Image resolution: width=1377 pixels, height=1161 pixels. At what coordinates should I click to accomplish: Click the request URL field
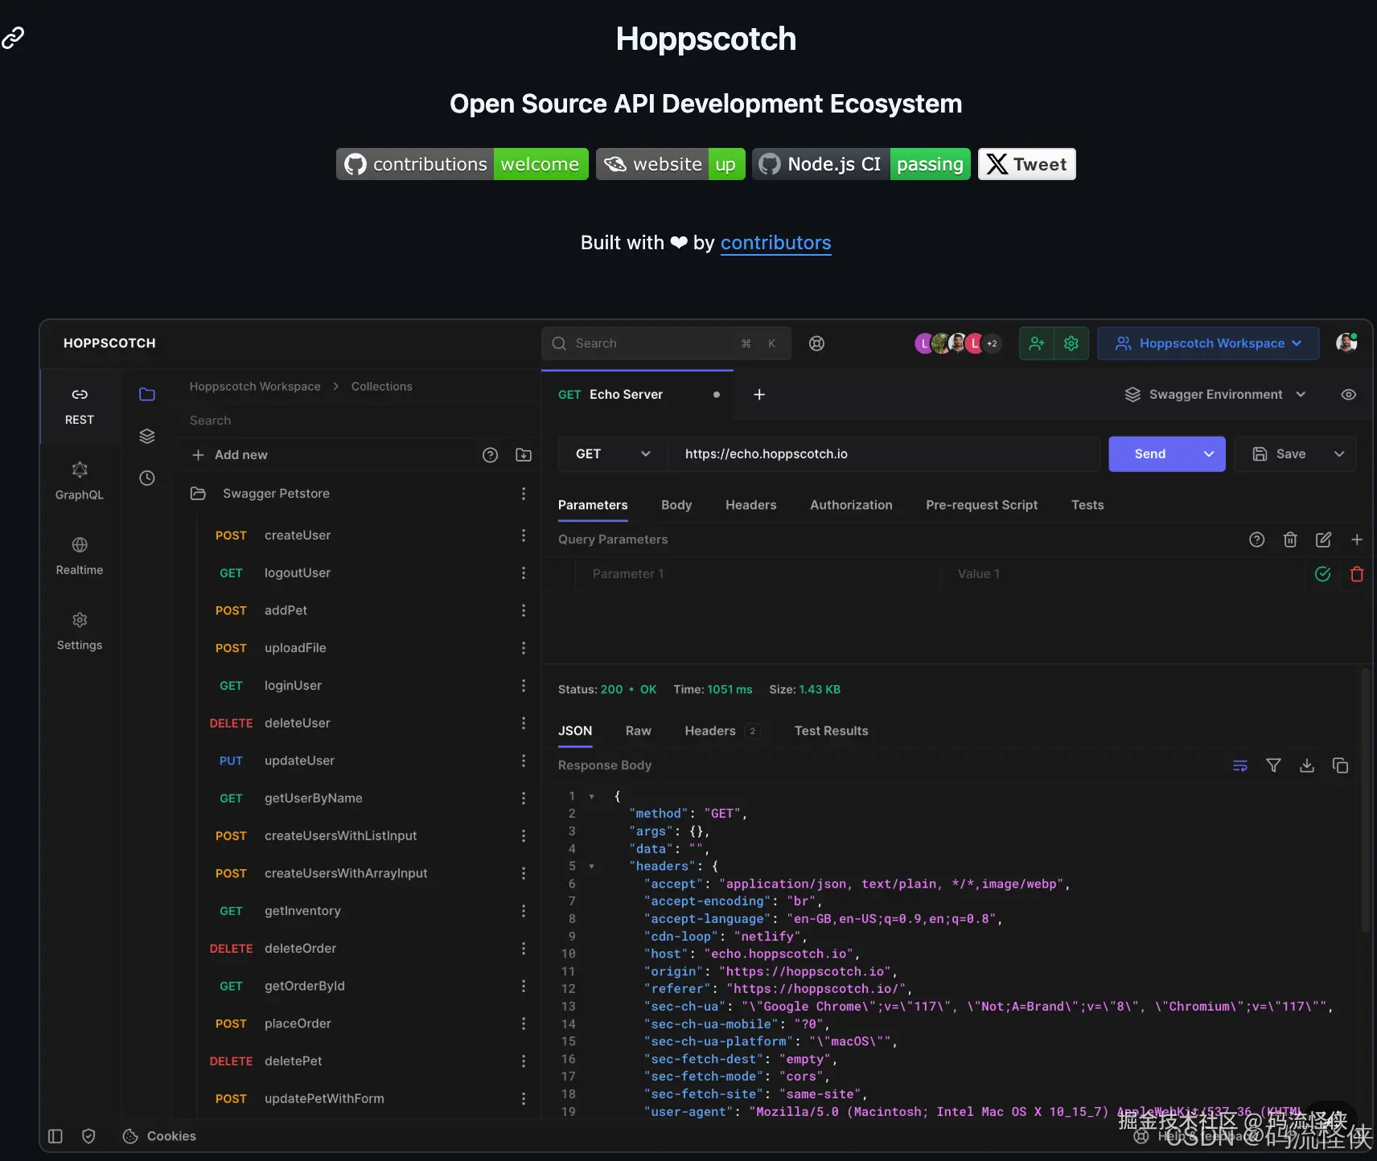click(883, 454)
